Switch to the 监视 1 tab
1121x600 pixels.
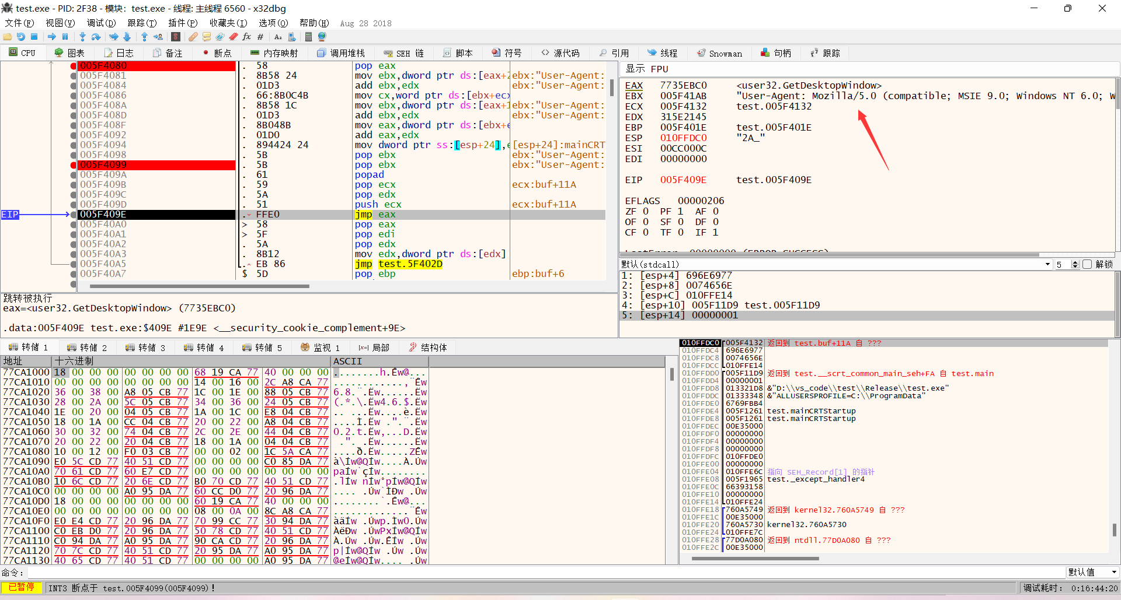click(320, 348)
